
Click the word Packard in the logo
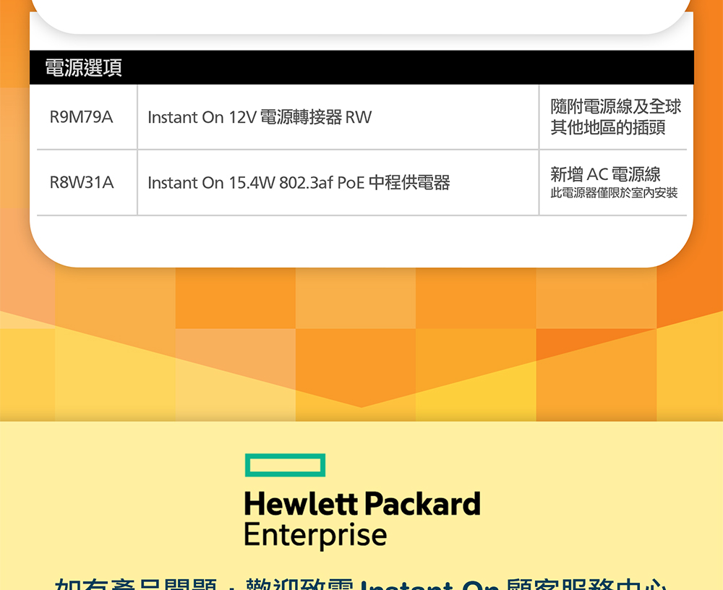pyautogui.click(x=422, y=504)
